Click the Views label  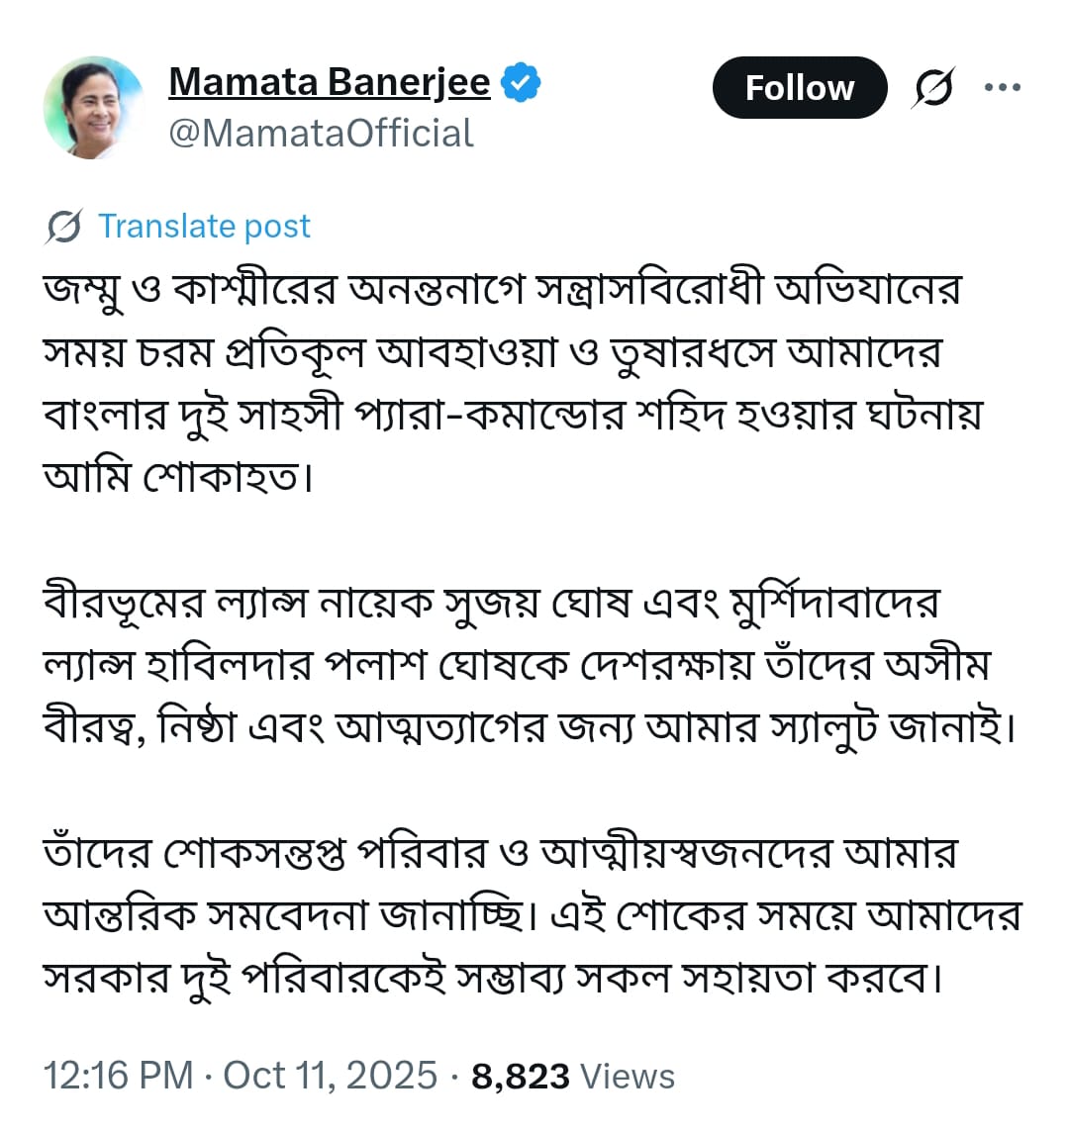coord(628,1076)
